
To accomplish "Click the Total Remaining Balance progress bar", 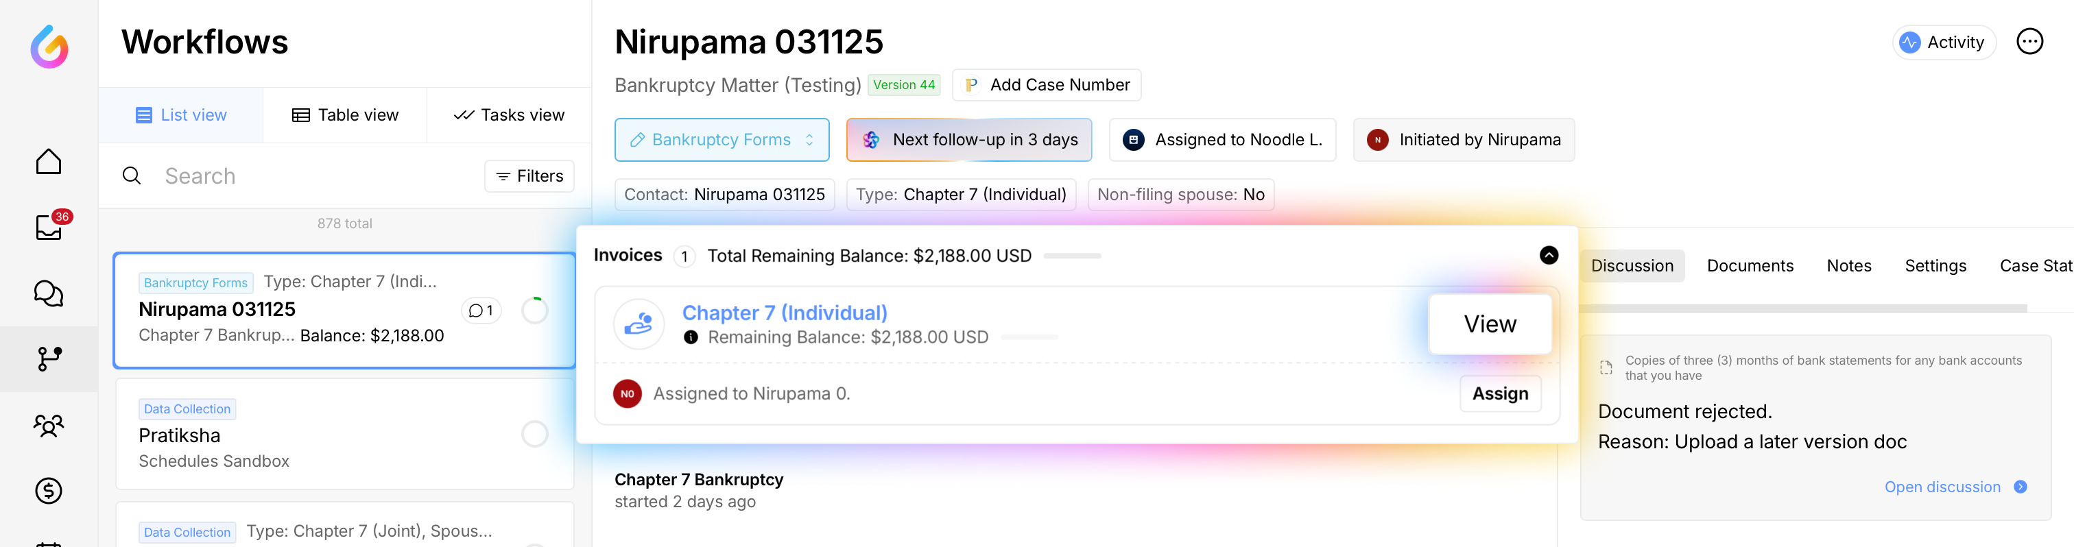I will point(1071,256).
